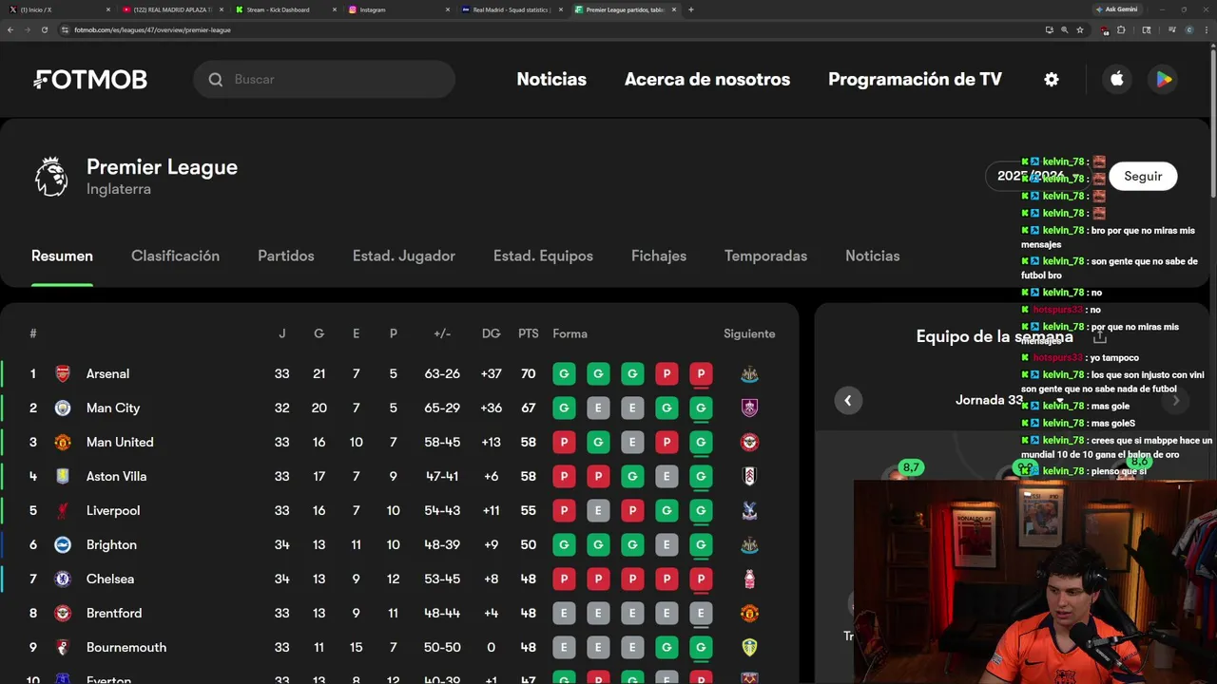Open Aston Villa's next opponent crest
1217x684 pixels.
coord(749,477)
